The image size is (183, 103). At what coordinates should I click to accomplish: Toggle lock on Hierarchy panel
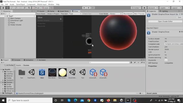click(32, 11)
